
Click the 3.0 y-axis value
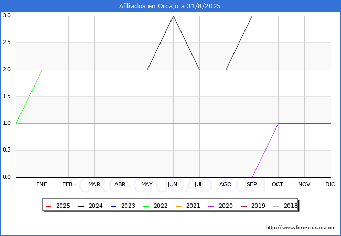tap(7, 16)
